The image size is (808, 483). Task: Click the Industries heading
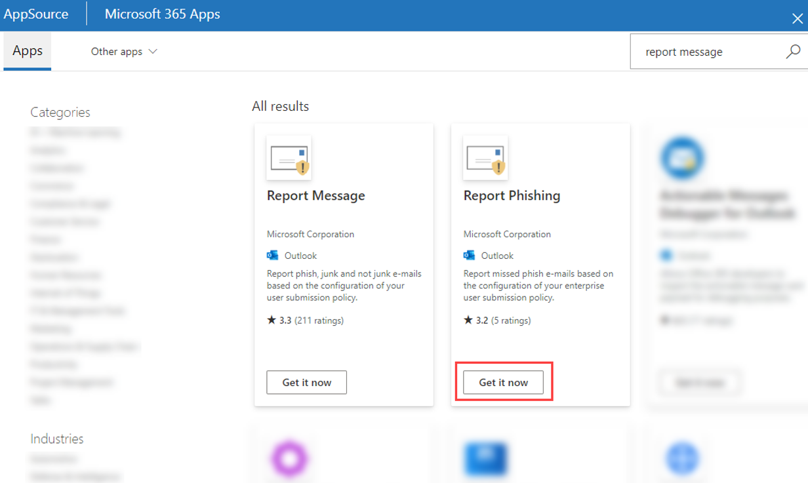click(57, 438)
